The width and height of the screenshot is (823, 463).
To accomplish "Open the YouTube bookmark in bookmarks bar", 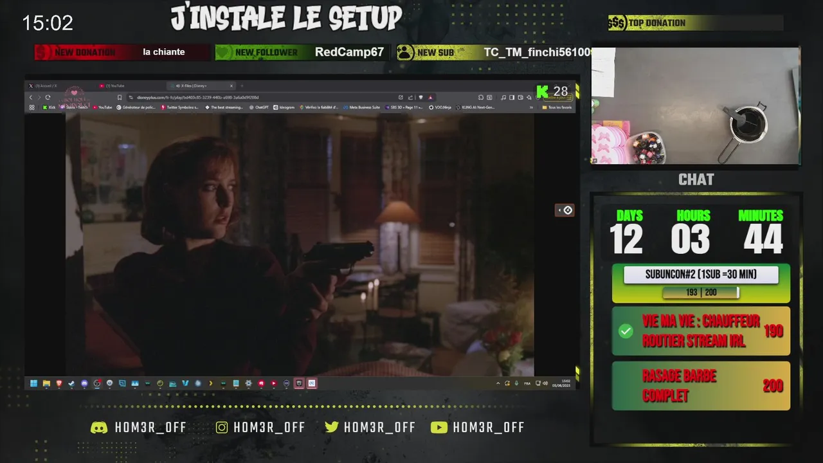I will 102,107.
